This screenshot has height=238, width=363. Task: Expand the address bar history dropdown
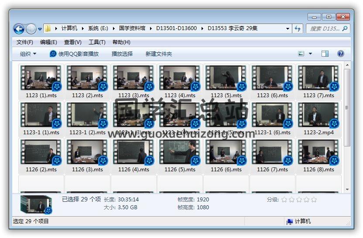(x=288, y=29)
